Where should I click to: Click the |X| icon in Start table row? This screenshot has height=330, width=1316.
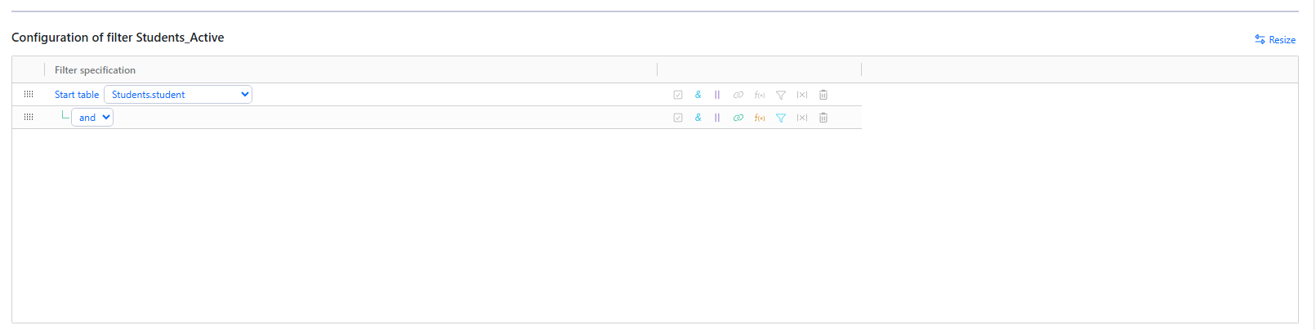pyautogui.click(x=802, y=95)
